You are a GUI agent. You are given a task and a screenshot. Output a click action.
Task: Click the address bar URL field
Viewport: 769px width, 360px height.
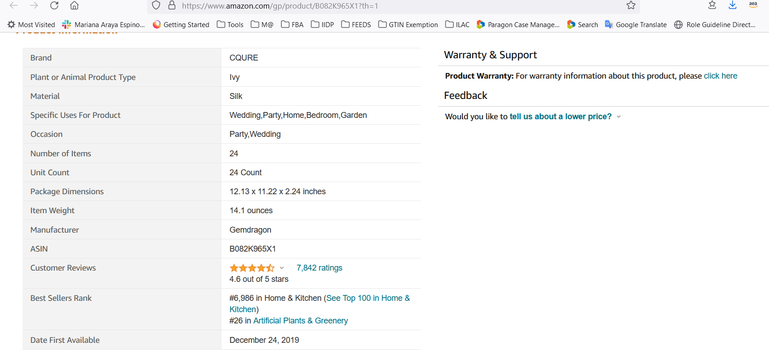pyautogui.click(x=393, y=6)
